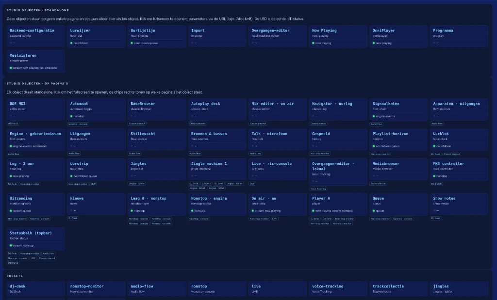Click the green LED on Uurwijzer card

(71, 43)
